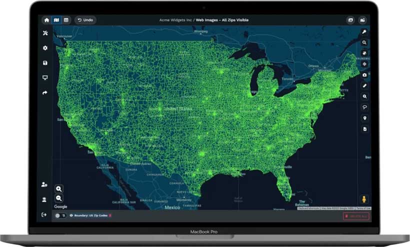Screen dimensions: 410x247
Task: Save the map with floppy disk icon
Action: 45,63
